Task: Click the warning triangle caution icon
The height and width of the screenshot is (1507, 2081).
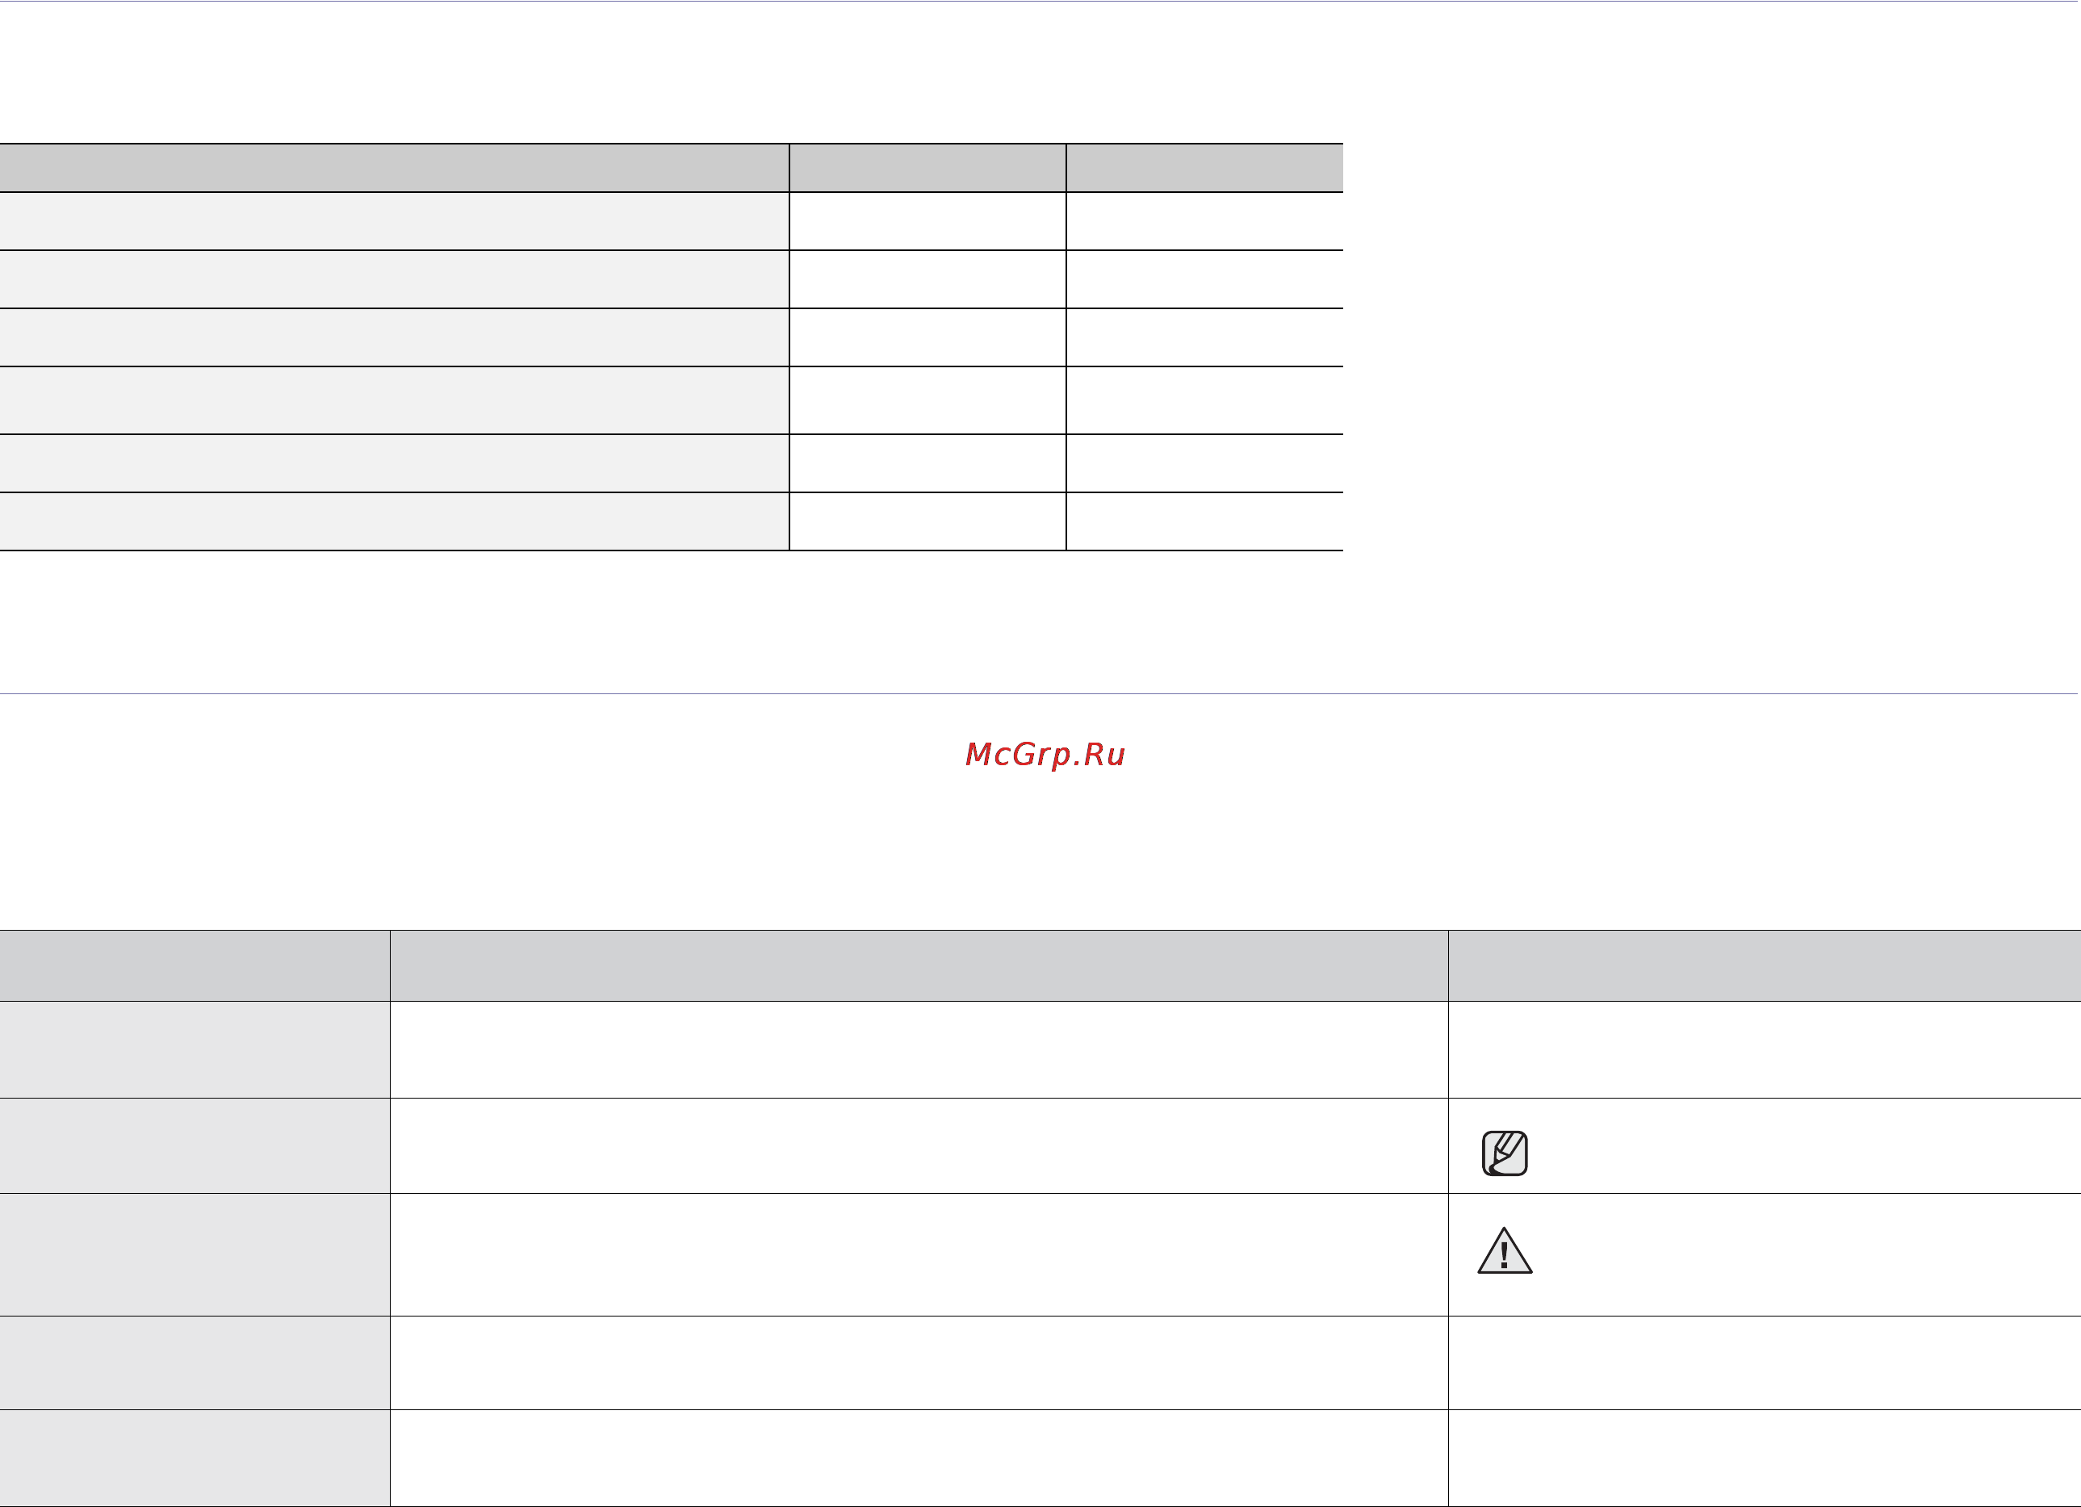Action: click(1505, 1251)
